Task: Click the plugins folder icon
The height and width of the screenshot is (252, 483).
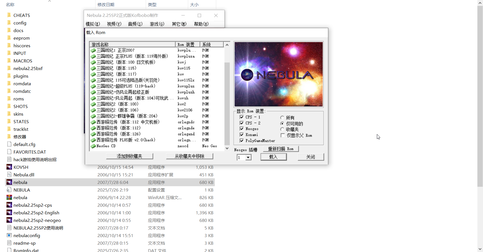Action: 9,76
